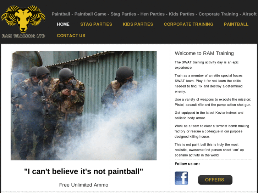
Task: Click Corporate Training in the header tagline
Action: (218, 14)
